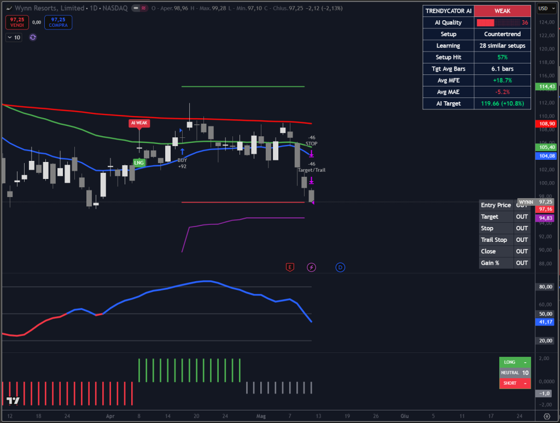Click the red SHORT status cell
The image size is (560, 423).
click(515, 384)
